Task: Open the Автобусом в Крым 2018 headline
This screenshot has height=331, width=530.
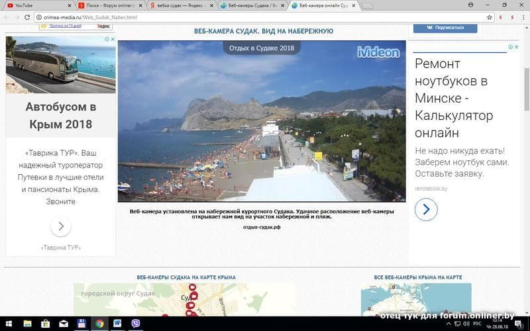Action: pyautogui.click(x=61, y=115)
